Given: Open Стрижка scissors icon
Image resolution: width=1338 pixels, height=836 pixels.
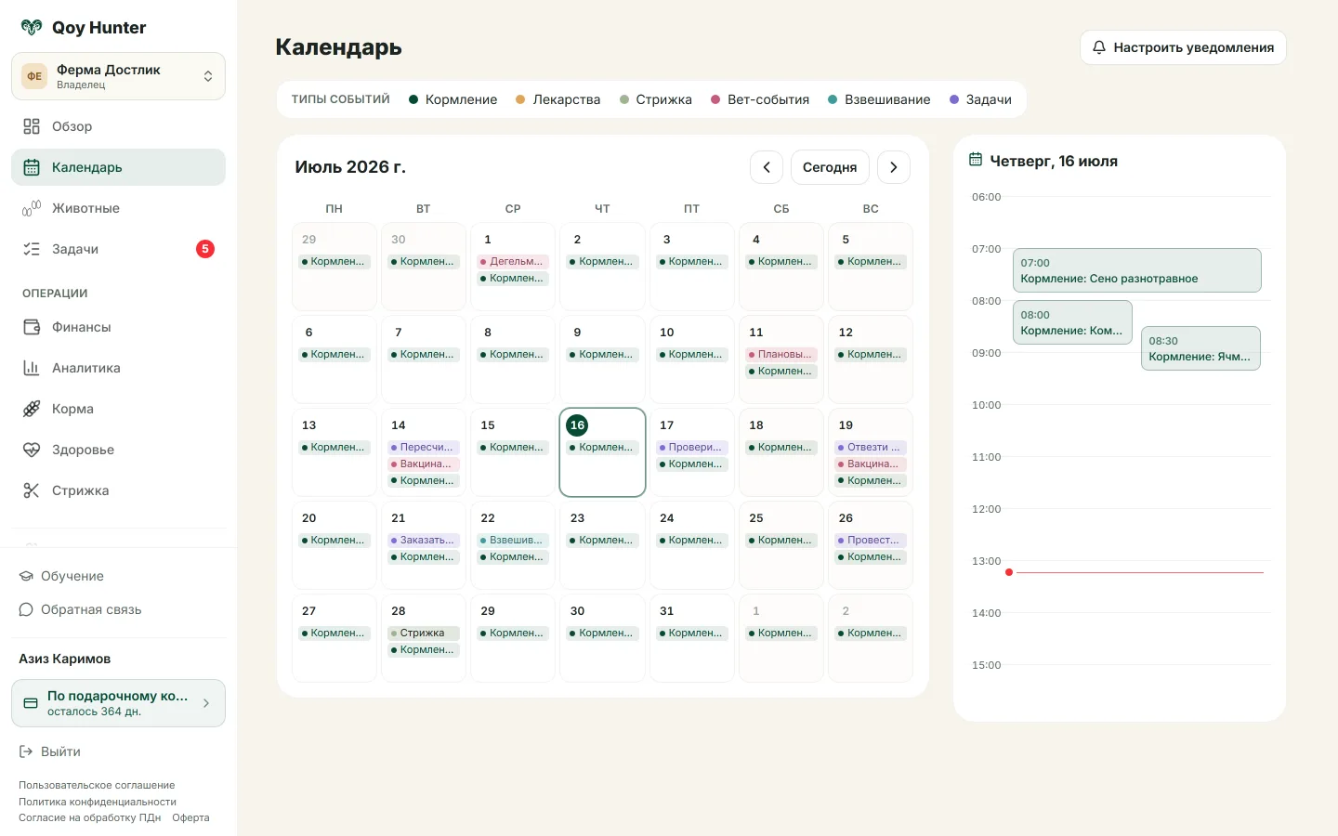Looking at the screenshot, I should tap(32, 490).
